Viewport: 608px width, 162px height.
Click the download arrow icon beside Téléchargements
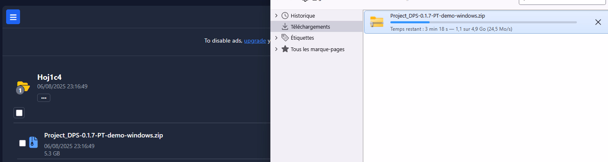(x=285, y=27)
